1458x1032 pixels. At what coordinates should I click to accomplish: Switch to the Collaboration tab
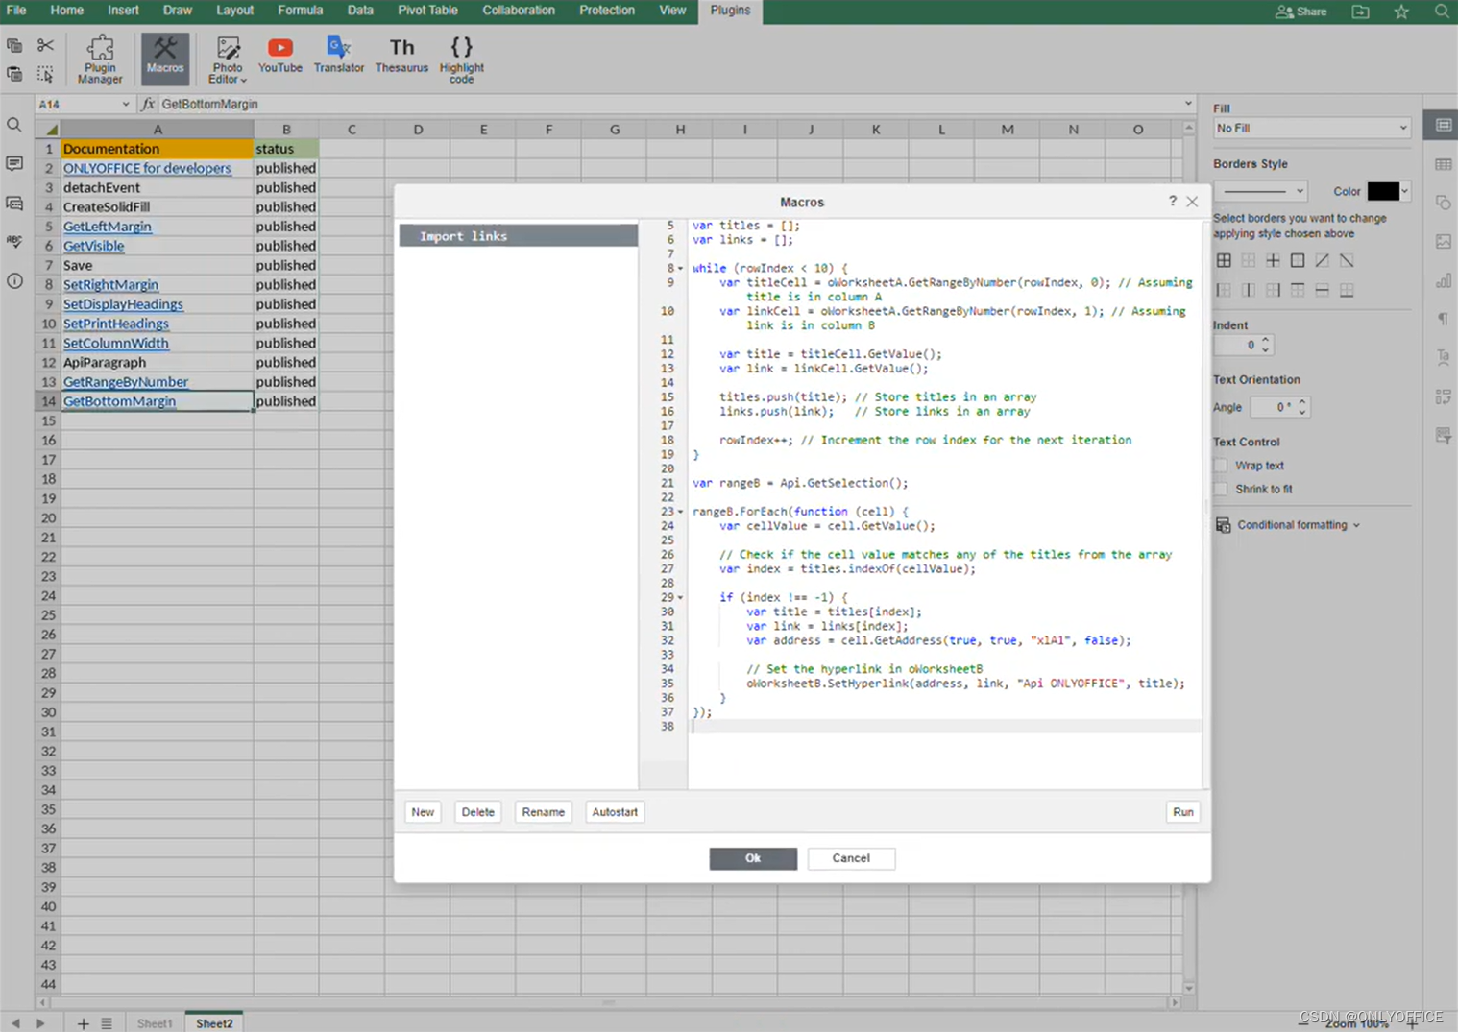(x=519, y=11)
